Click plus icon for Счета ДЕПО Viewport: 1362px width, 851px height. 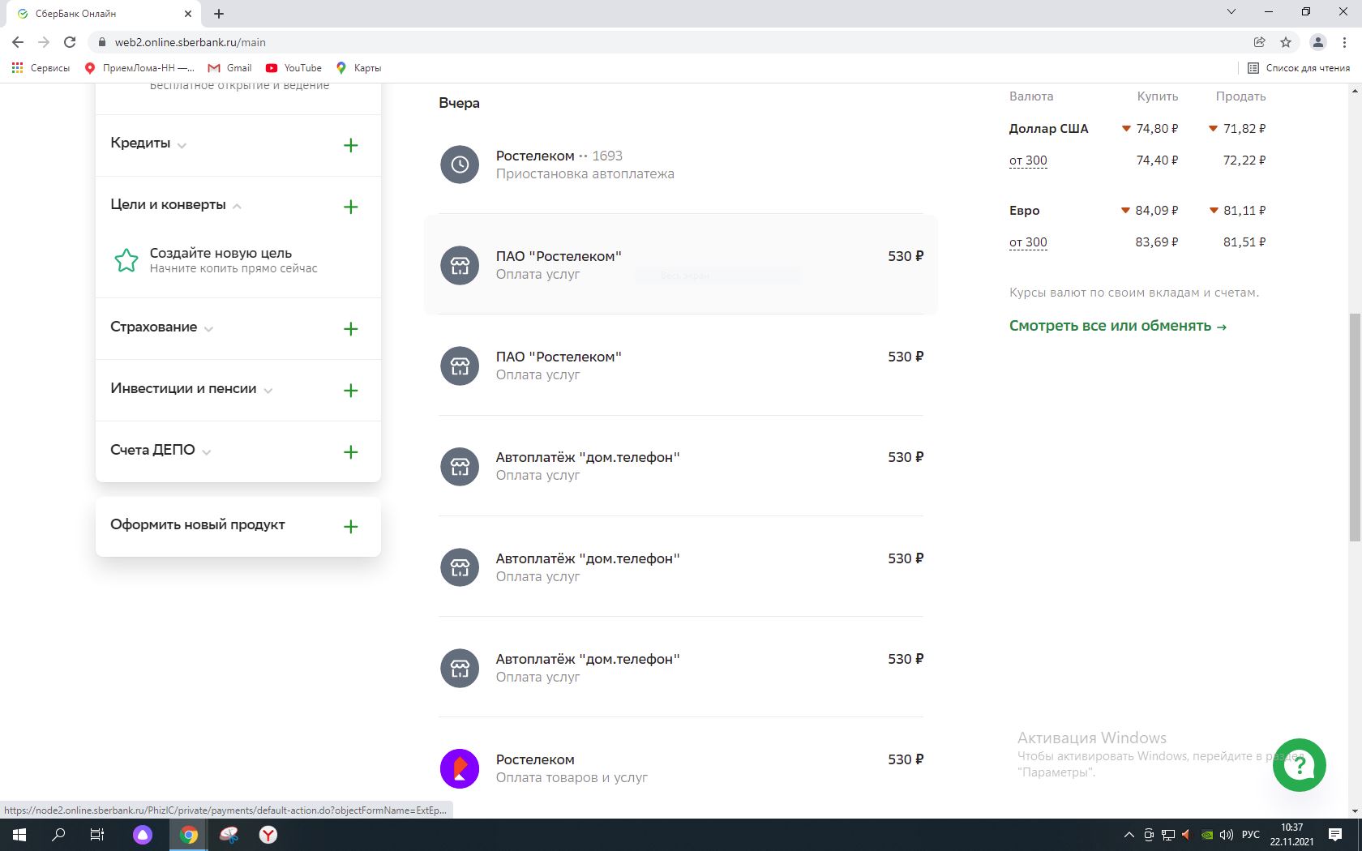point(350,452)
